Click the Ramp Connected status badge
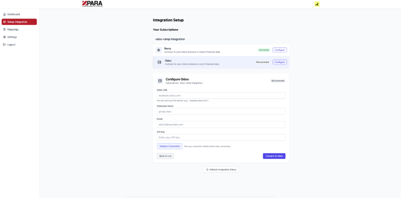The height and width of the screenshot is (198, 401). point(263,50)
